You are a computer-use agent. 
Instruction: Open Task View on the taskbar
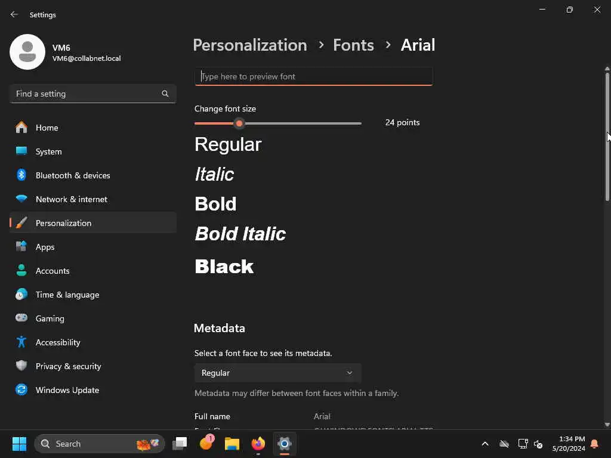pyautogui.click(x=180, y=444)
